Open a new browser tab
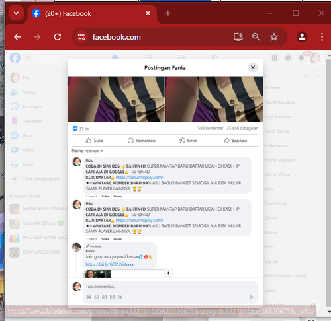Image resolution: width=331 pixels, height=321 pixels. (168, 13)
